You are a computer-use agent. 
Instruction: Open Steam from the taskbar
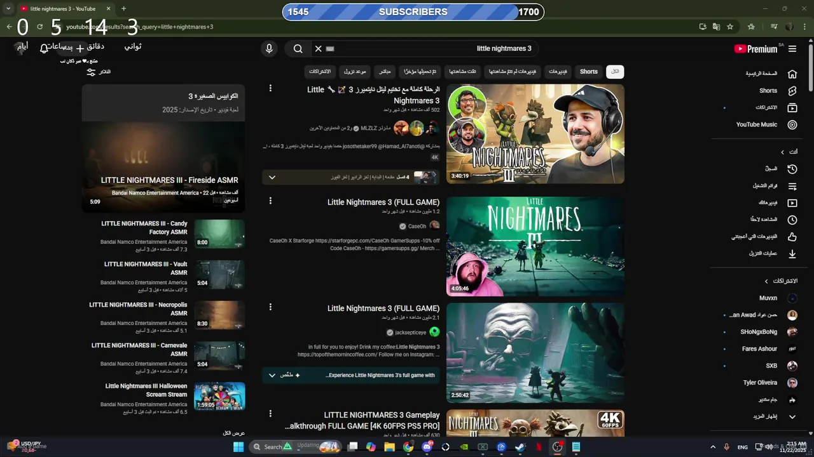(520, 447)
